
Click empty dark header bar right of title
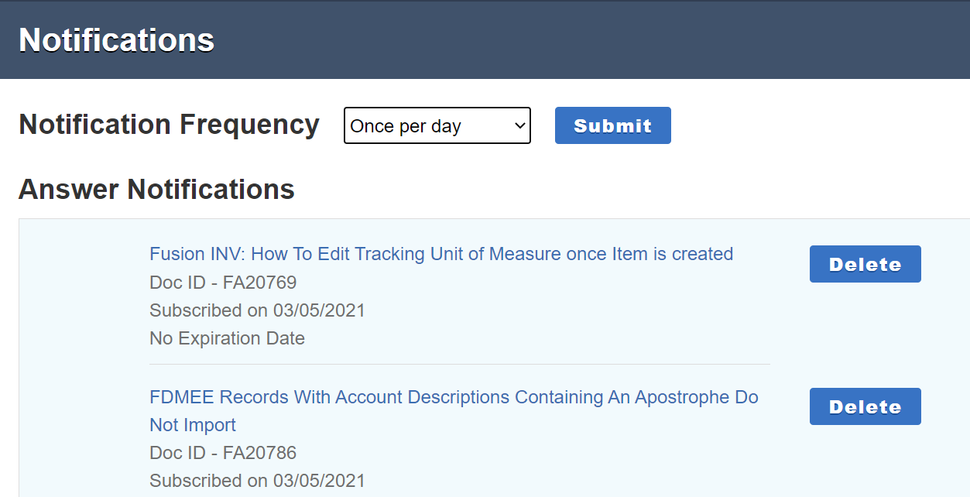(588, 39)
